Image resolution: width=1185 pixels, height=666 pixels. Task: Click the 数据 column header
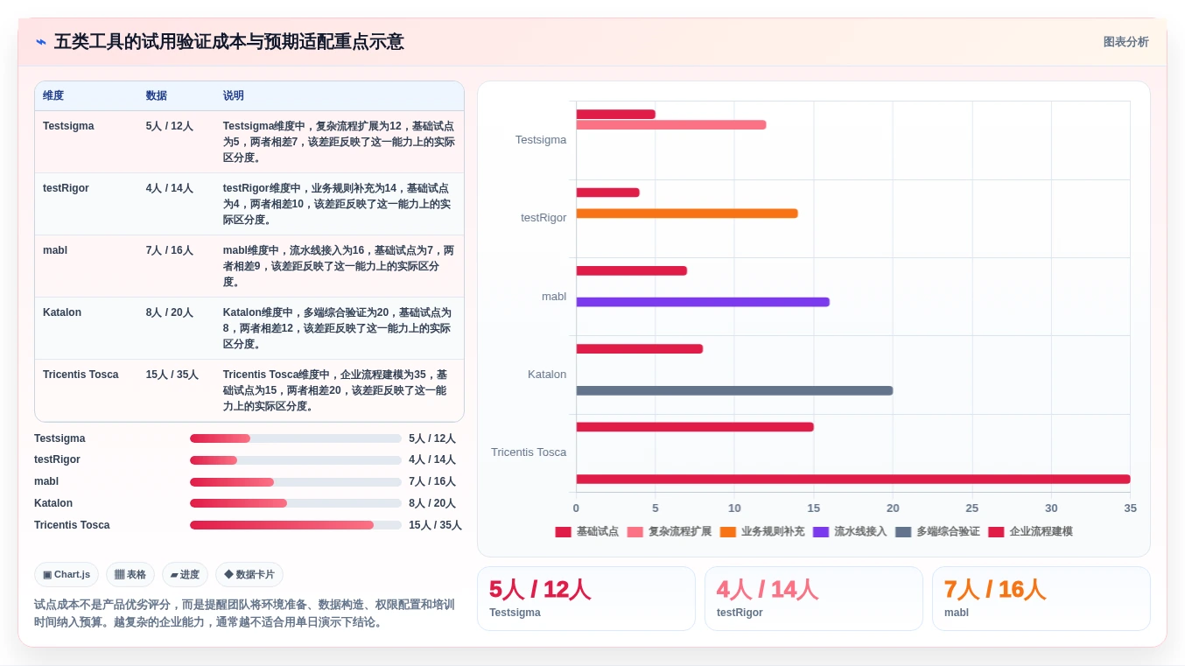157,95
